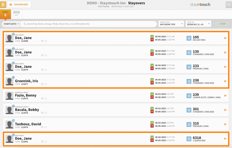Screen dimensions: 232x148
Task: Click the arrival arrow icon for room 105
Action: point(152,36)
